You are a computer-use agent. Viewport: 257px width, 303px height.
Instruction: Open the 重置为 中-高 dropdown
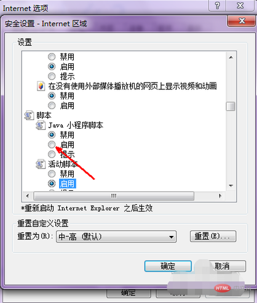point(116,236)
